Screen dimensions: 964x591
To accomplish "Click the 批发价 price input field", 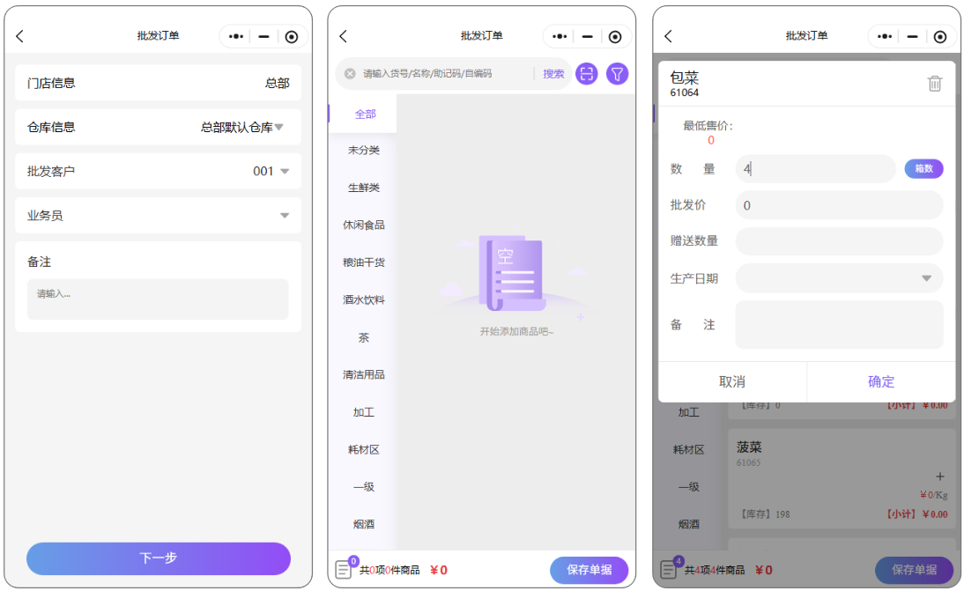I will pyautogui.click(x=839, y=205).
